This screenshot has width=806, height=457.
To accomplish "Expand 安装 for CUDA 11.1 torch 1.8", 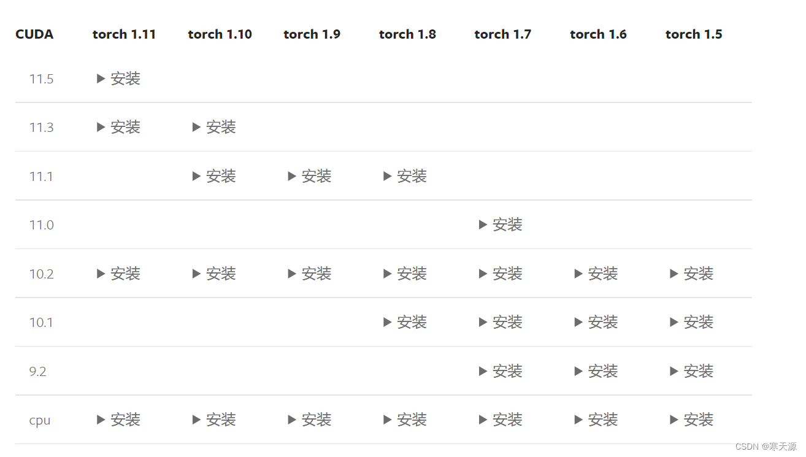I will pos(405,176).
